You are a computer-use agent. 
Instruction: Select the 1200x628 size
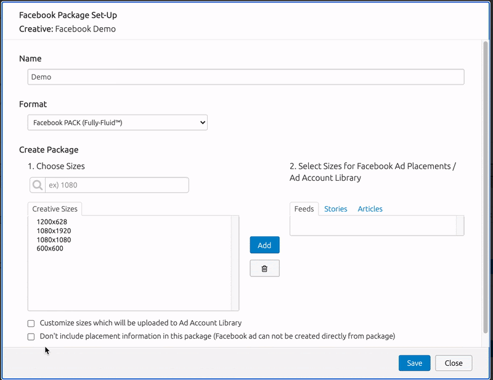pos(52,221)
